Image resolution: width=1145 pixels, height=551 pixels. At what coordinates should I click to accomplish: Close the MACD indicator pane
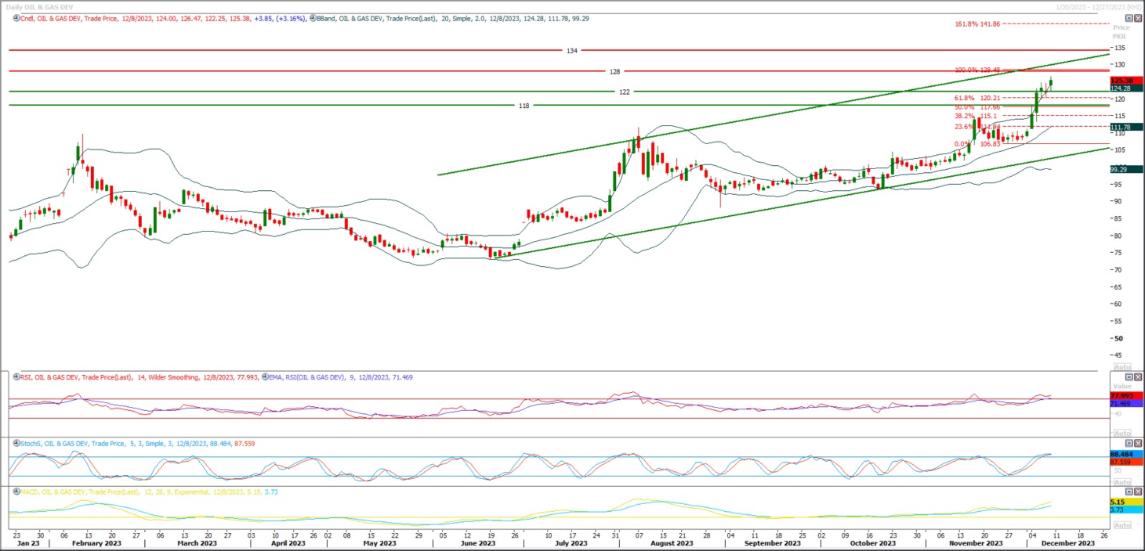pyautogui.click(x=1138, y=492)
